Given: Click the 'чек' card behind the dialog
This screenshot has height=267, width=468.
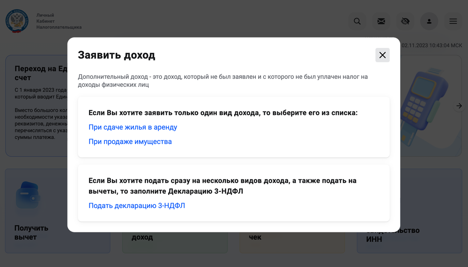Looking at the screenshot, I should tap(292, 242).
